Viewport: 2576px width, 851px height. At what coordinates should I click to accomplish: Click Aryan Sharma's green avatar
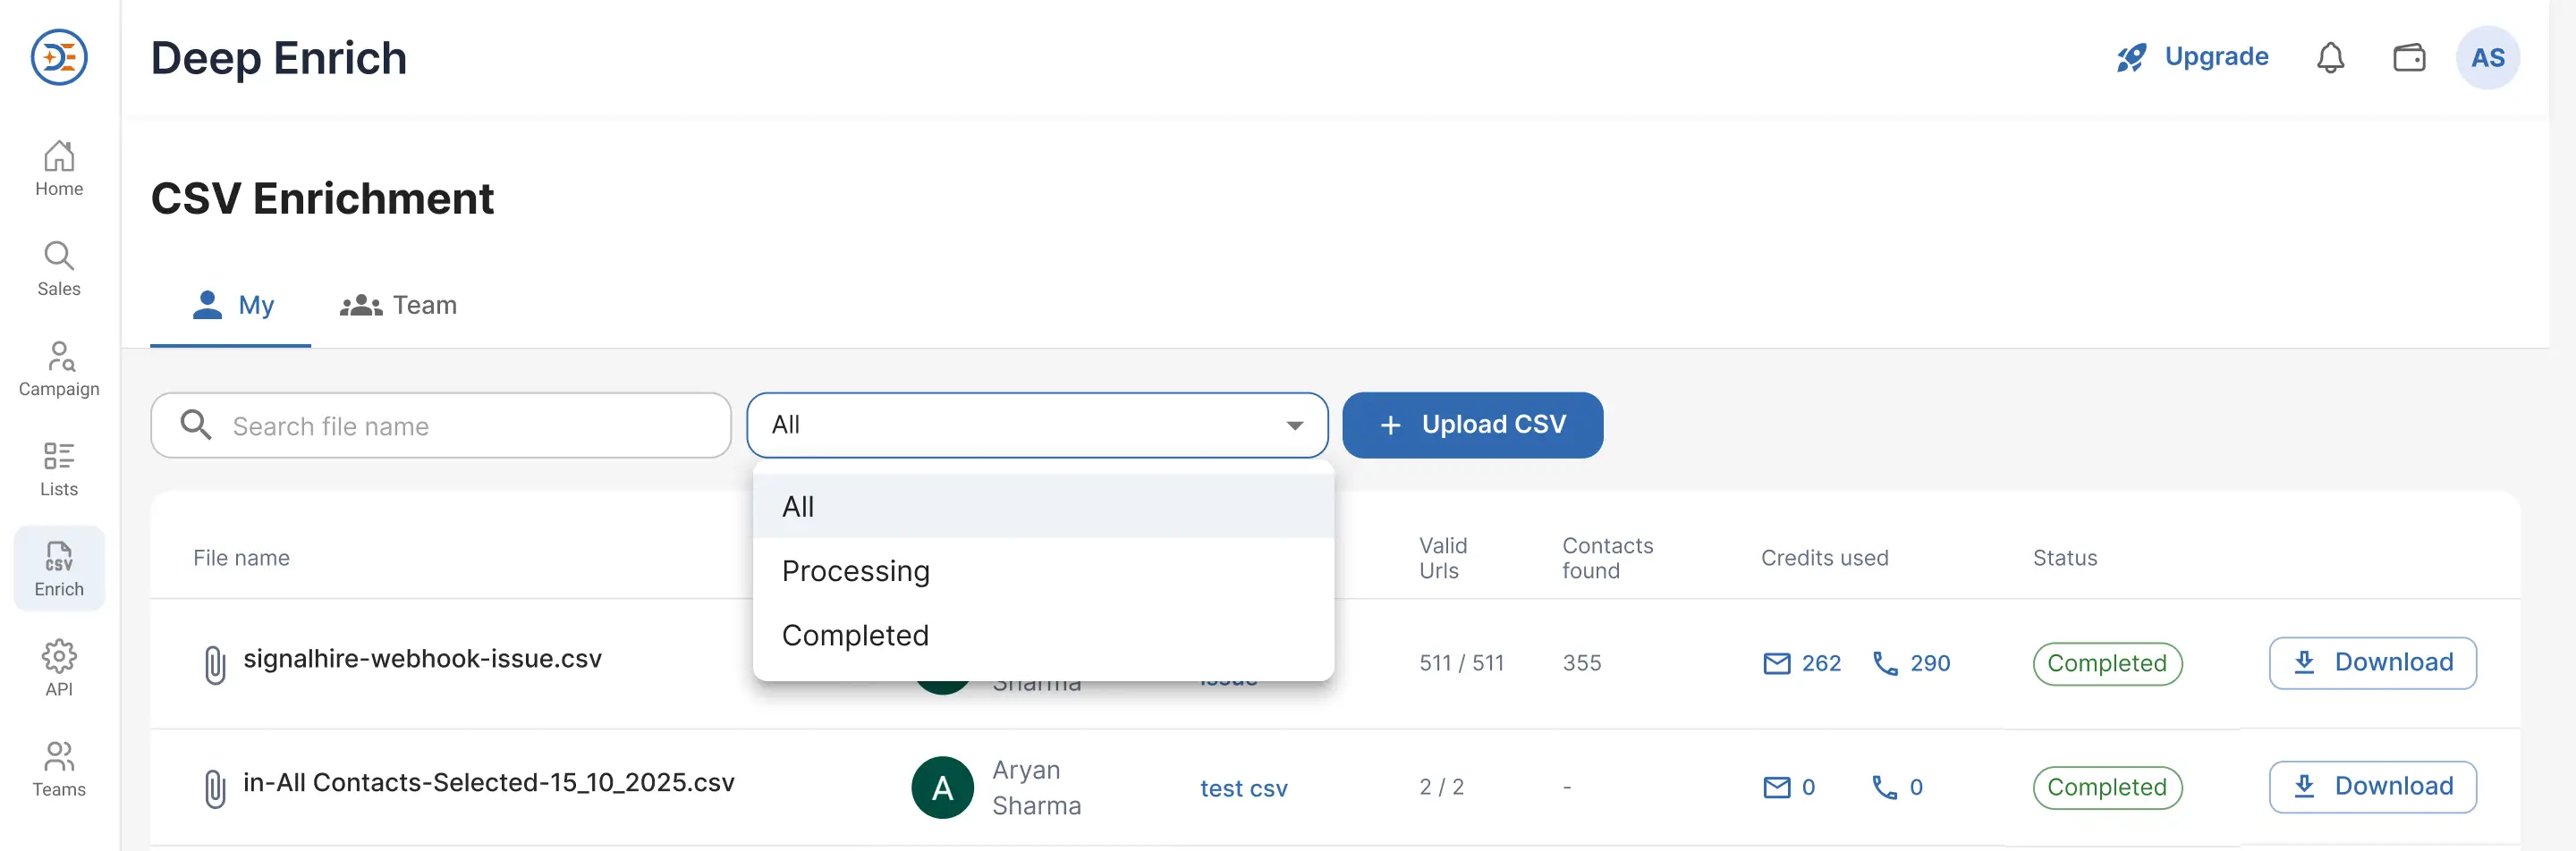(x=942, y=787)
